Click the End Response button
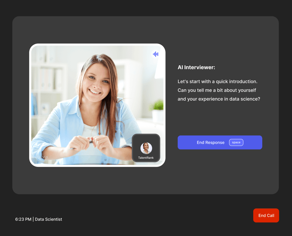 pyautogui.click(x=220, y=142)
